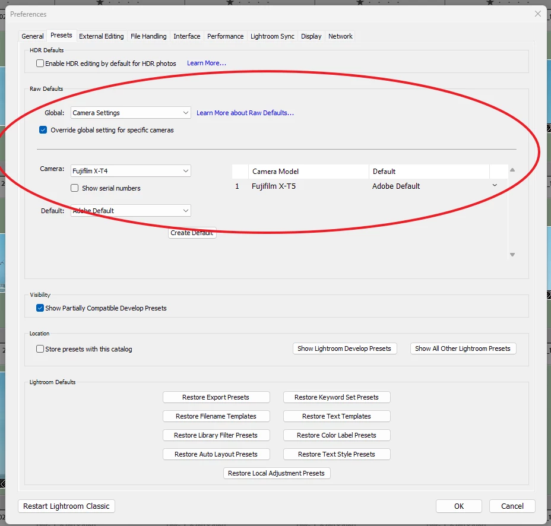Click Restore Color Label Presets
Viewport: 551px width, 526px height.
point(336,435)
